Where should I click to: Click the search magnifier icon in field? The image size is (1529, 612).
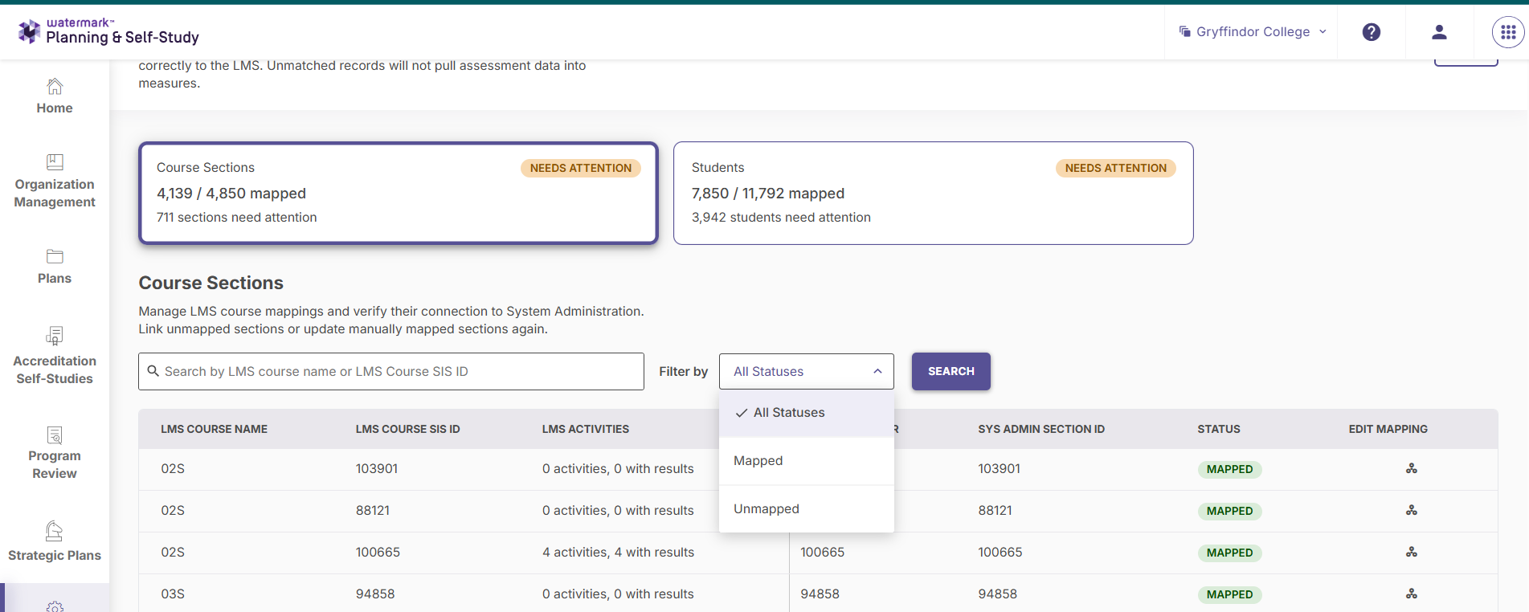[x=153, y=371]
